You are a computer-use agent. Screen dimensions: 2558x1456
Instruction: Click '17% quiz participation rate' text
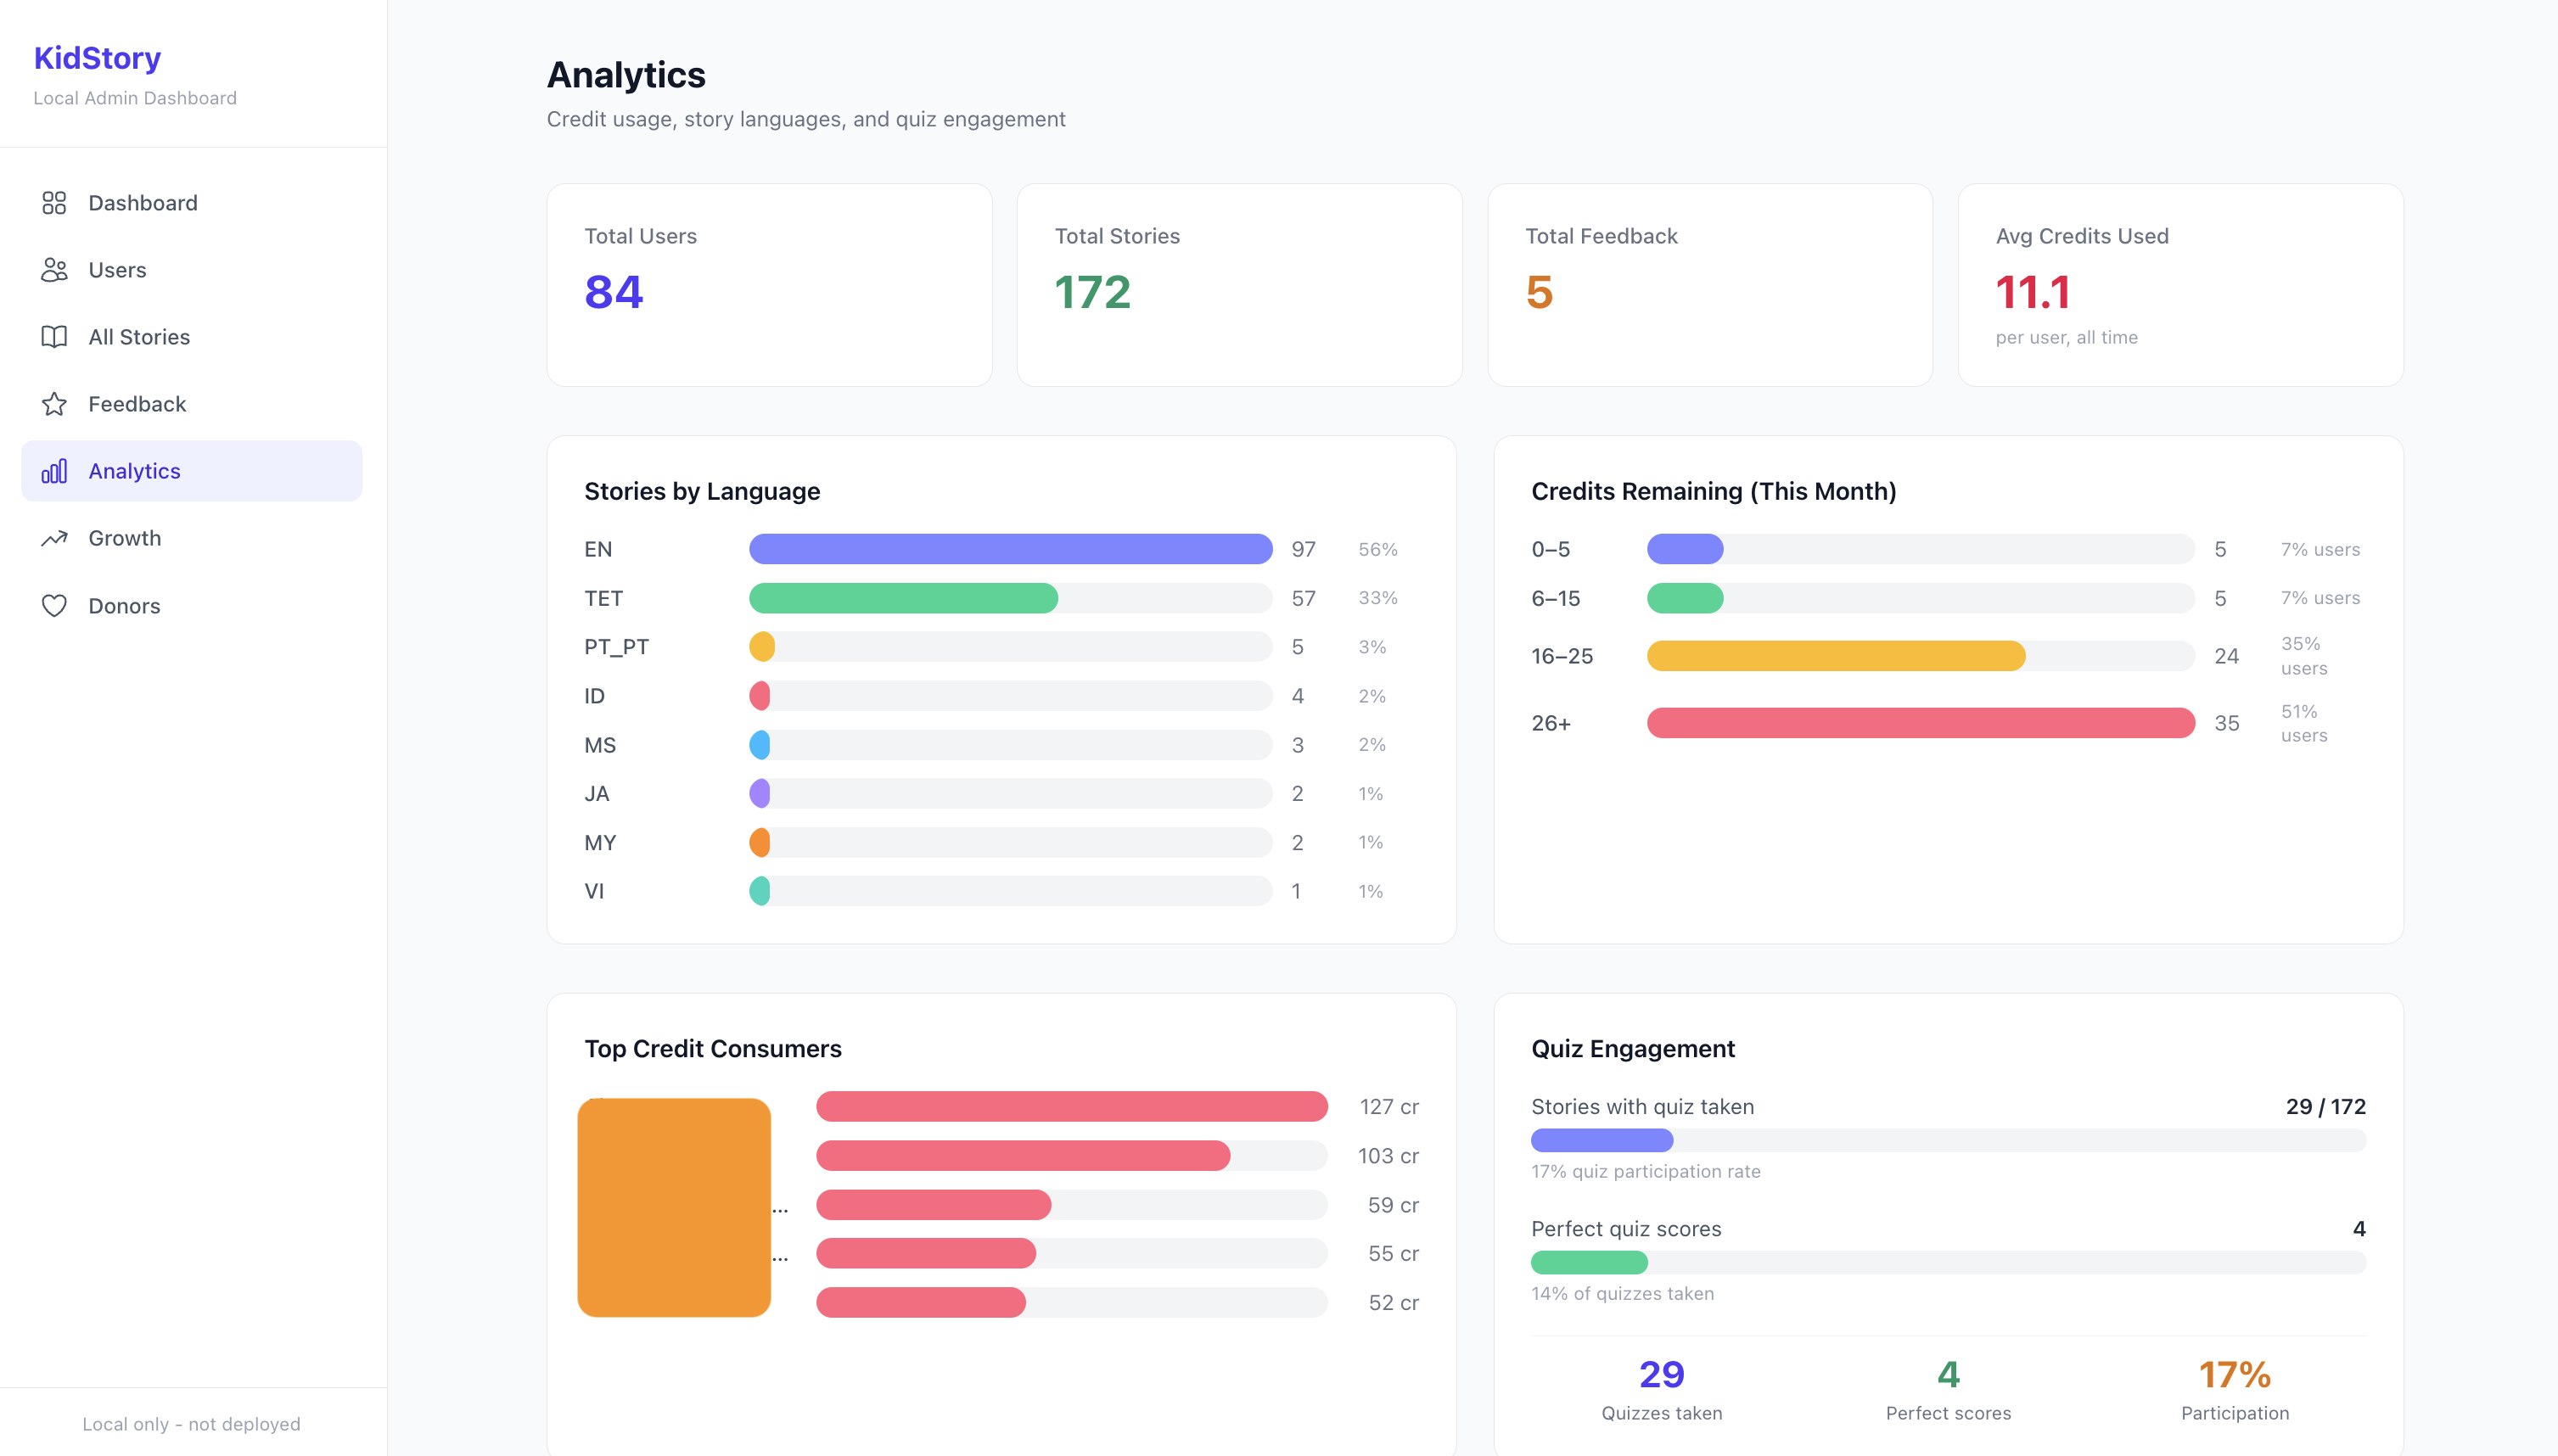[x=1645, y=1172]
